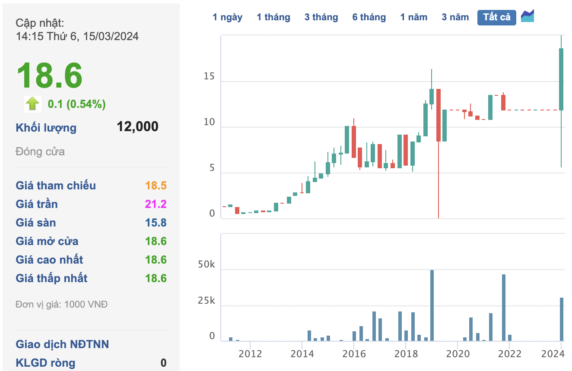
Task: Click the large volume bar near 2019
Action: coord(432,302)
